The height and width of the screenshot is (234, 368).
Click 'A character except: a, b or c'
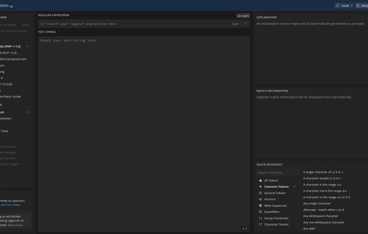coord(322,178)
